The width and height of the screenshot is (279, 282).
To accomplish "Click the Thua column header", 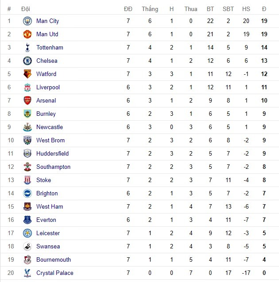I will (x=191, y=9).
